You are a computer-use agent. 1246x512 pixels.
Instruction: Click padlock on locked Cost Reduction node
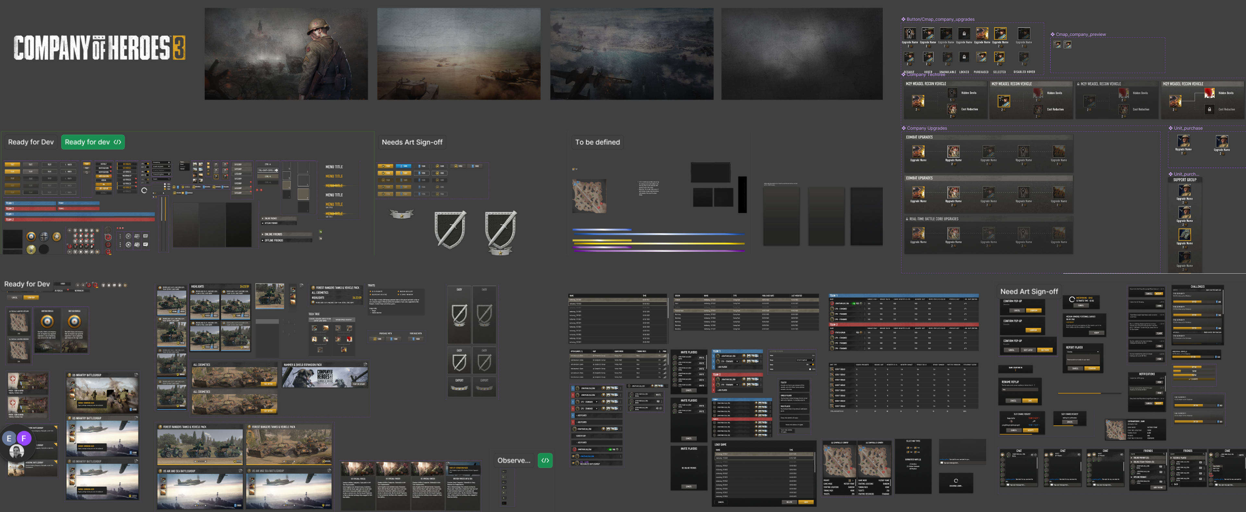(1209, 109)
